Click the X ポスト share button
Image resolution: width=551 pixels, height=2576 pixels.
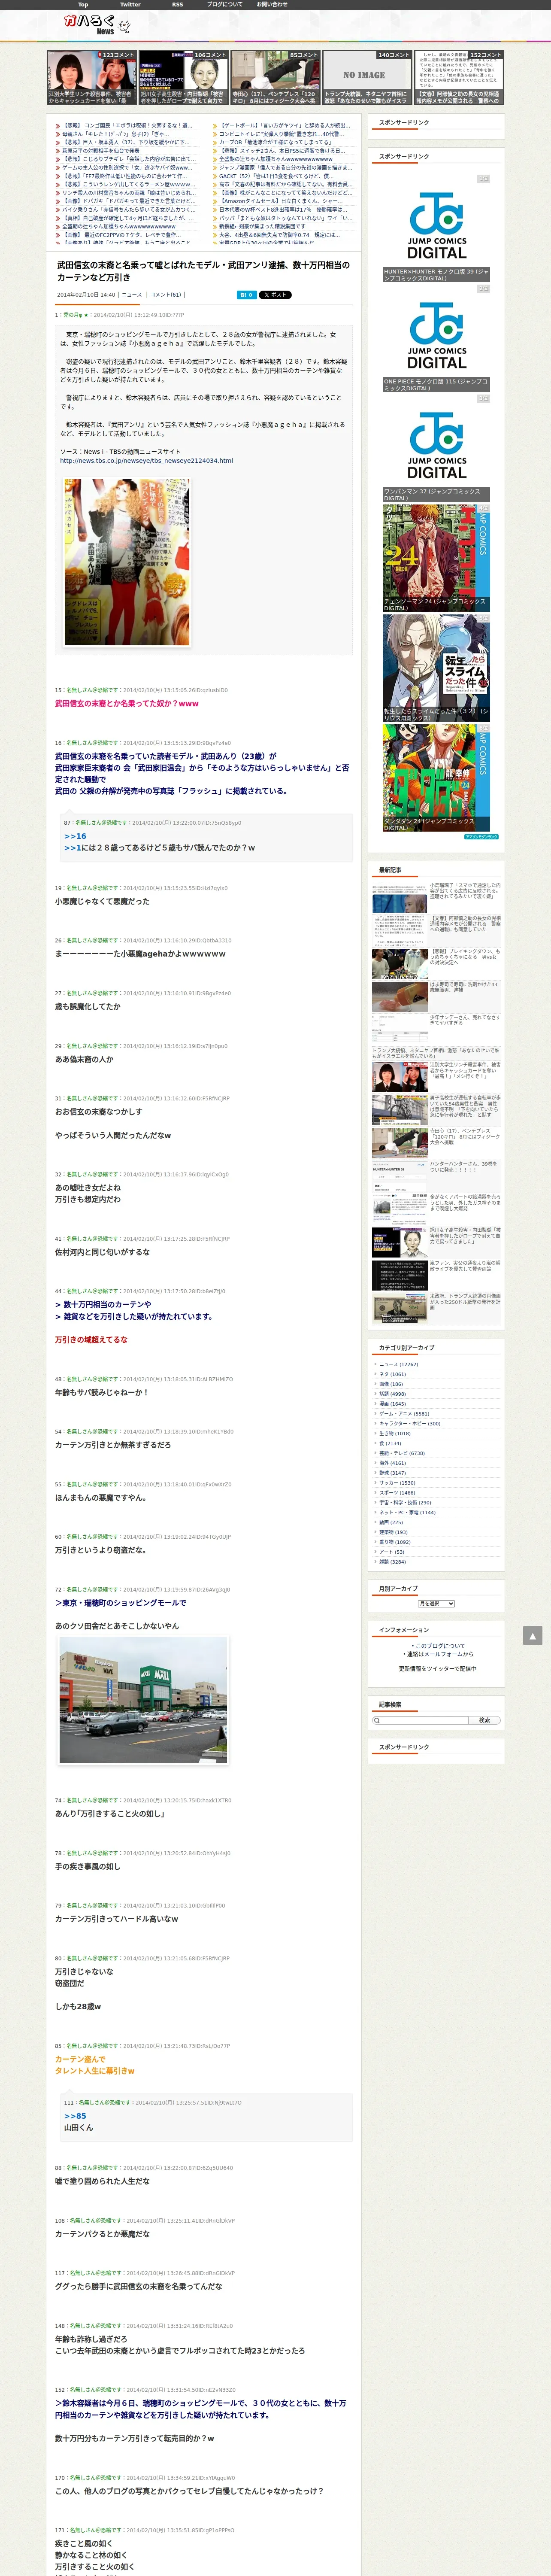coord(275,295)
